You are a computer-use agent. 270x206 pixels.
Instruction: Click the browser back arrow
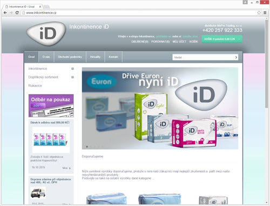pos(5,12)
